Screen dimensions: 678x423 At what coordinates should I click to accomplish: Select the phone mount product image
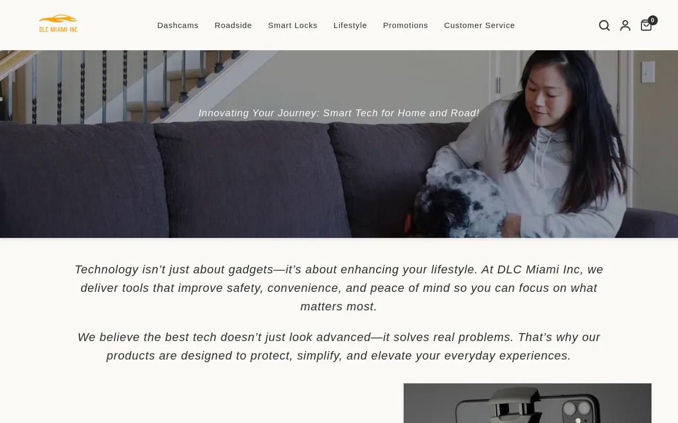coord(528,403)
